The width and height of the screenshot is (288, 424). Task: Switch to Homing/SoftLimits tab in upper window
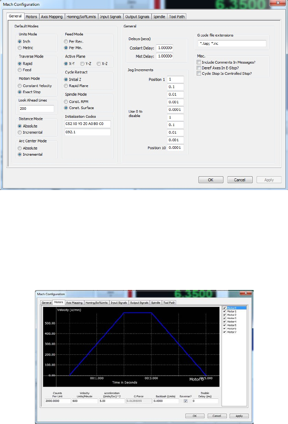click(x=81, y=17)
